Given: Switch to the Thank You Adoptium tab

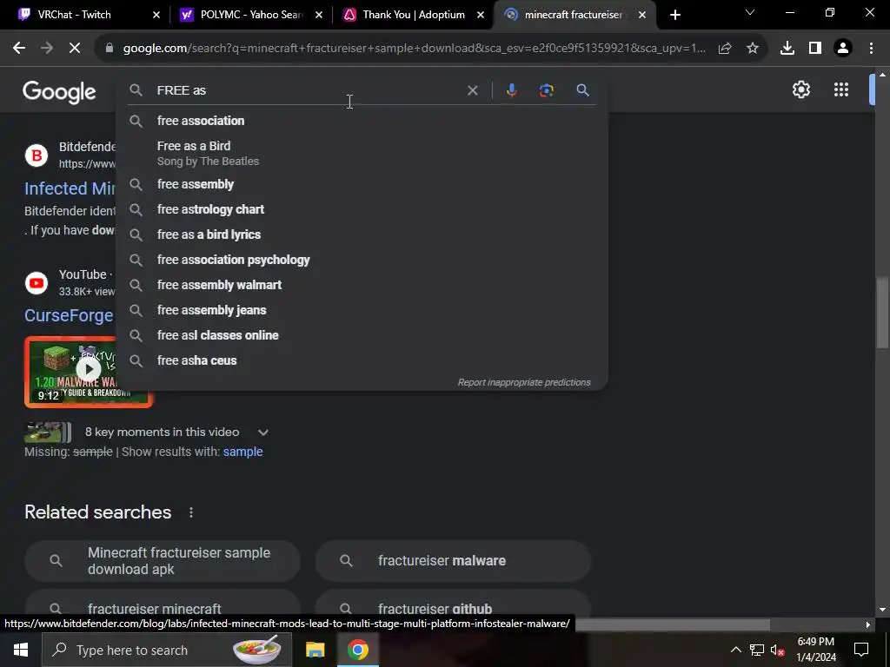Looking at the screenshot, I should 413,15.
